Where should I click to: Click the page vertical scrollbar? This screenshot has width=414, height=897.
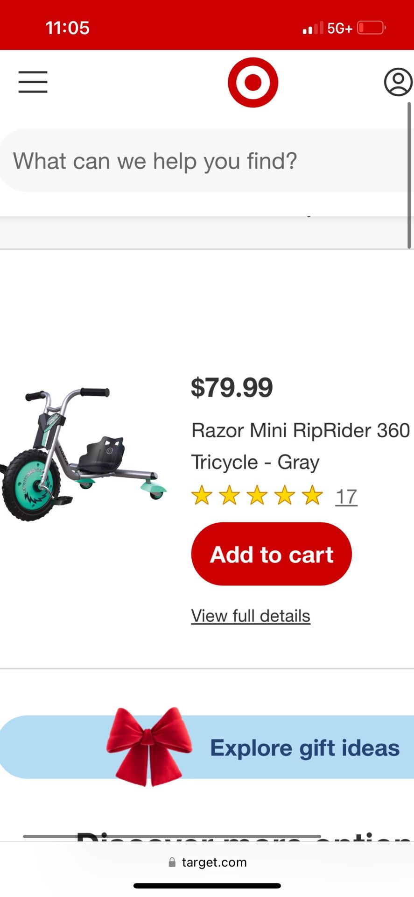[409, 175]
